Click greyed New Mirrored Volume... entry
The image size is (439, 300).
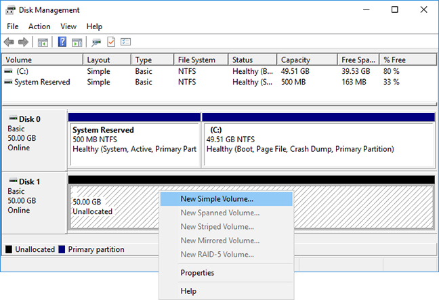(x=226, y=240)
